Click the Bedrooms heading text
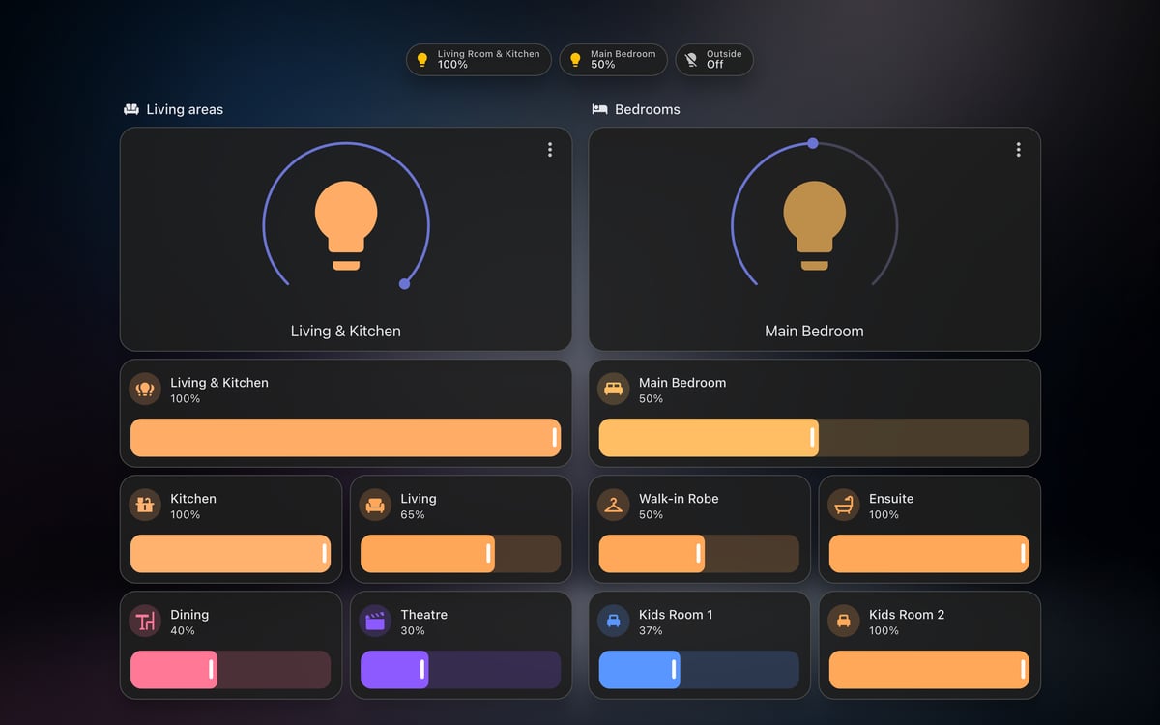Image resolution: width=1160 pixels, height=725 pixels. (x=648, y=110)
